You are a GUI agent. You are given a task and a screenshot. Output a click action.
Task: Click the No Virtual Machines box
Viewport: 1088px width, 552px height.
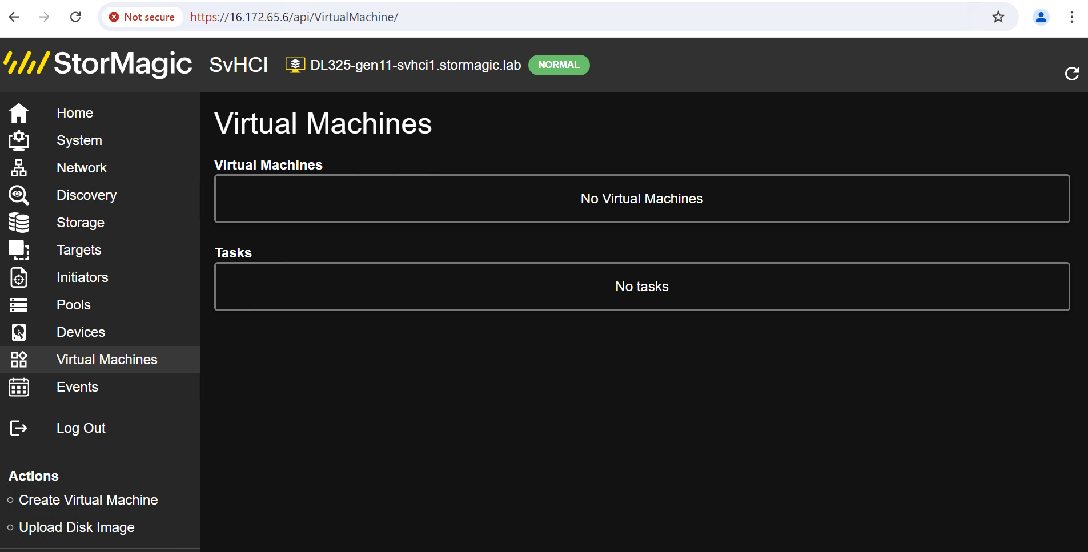(642, 199)
